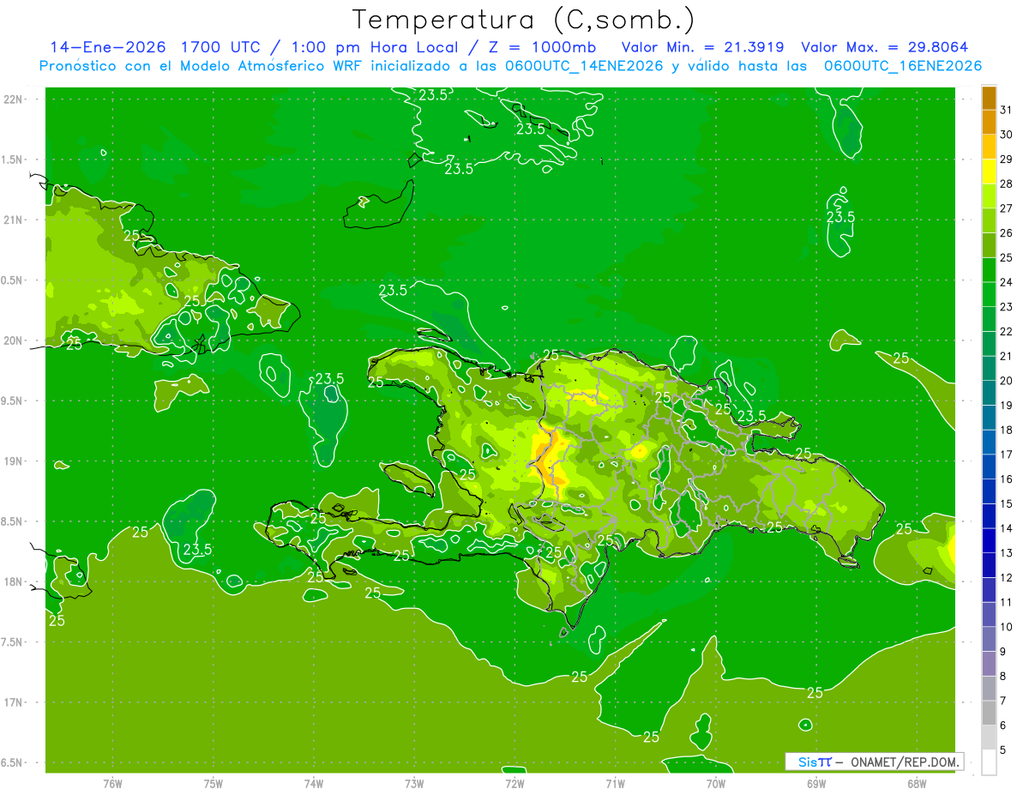Click the lime legend swatch between 27 and 28

click(x=989, y=196)
